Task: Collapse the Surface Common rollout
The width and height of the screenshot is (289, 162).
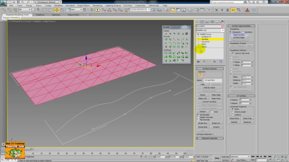Action: (x=210, y=69)
